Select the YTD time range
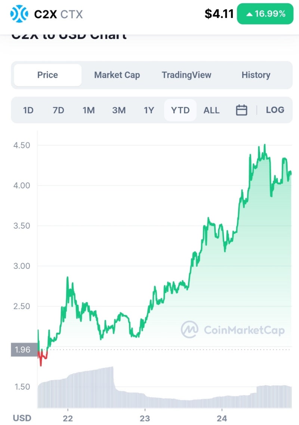Screen dimensions: 299x425 click(x=180, y=110)
